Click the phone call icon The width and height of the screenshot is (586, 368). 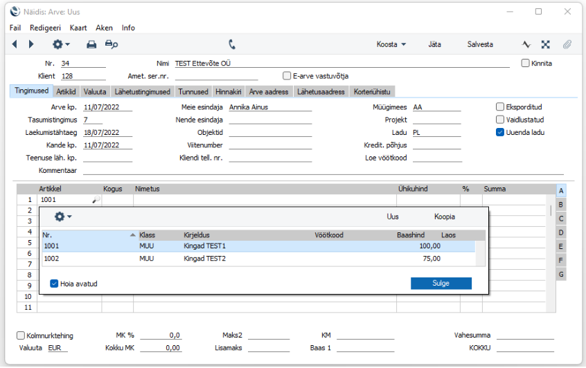click(x=232, y=44)
